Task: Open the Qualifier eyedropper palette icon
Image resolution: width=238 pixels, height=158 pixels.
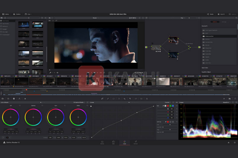Action: pos(108,99)
